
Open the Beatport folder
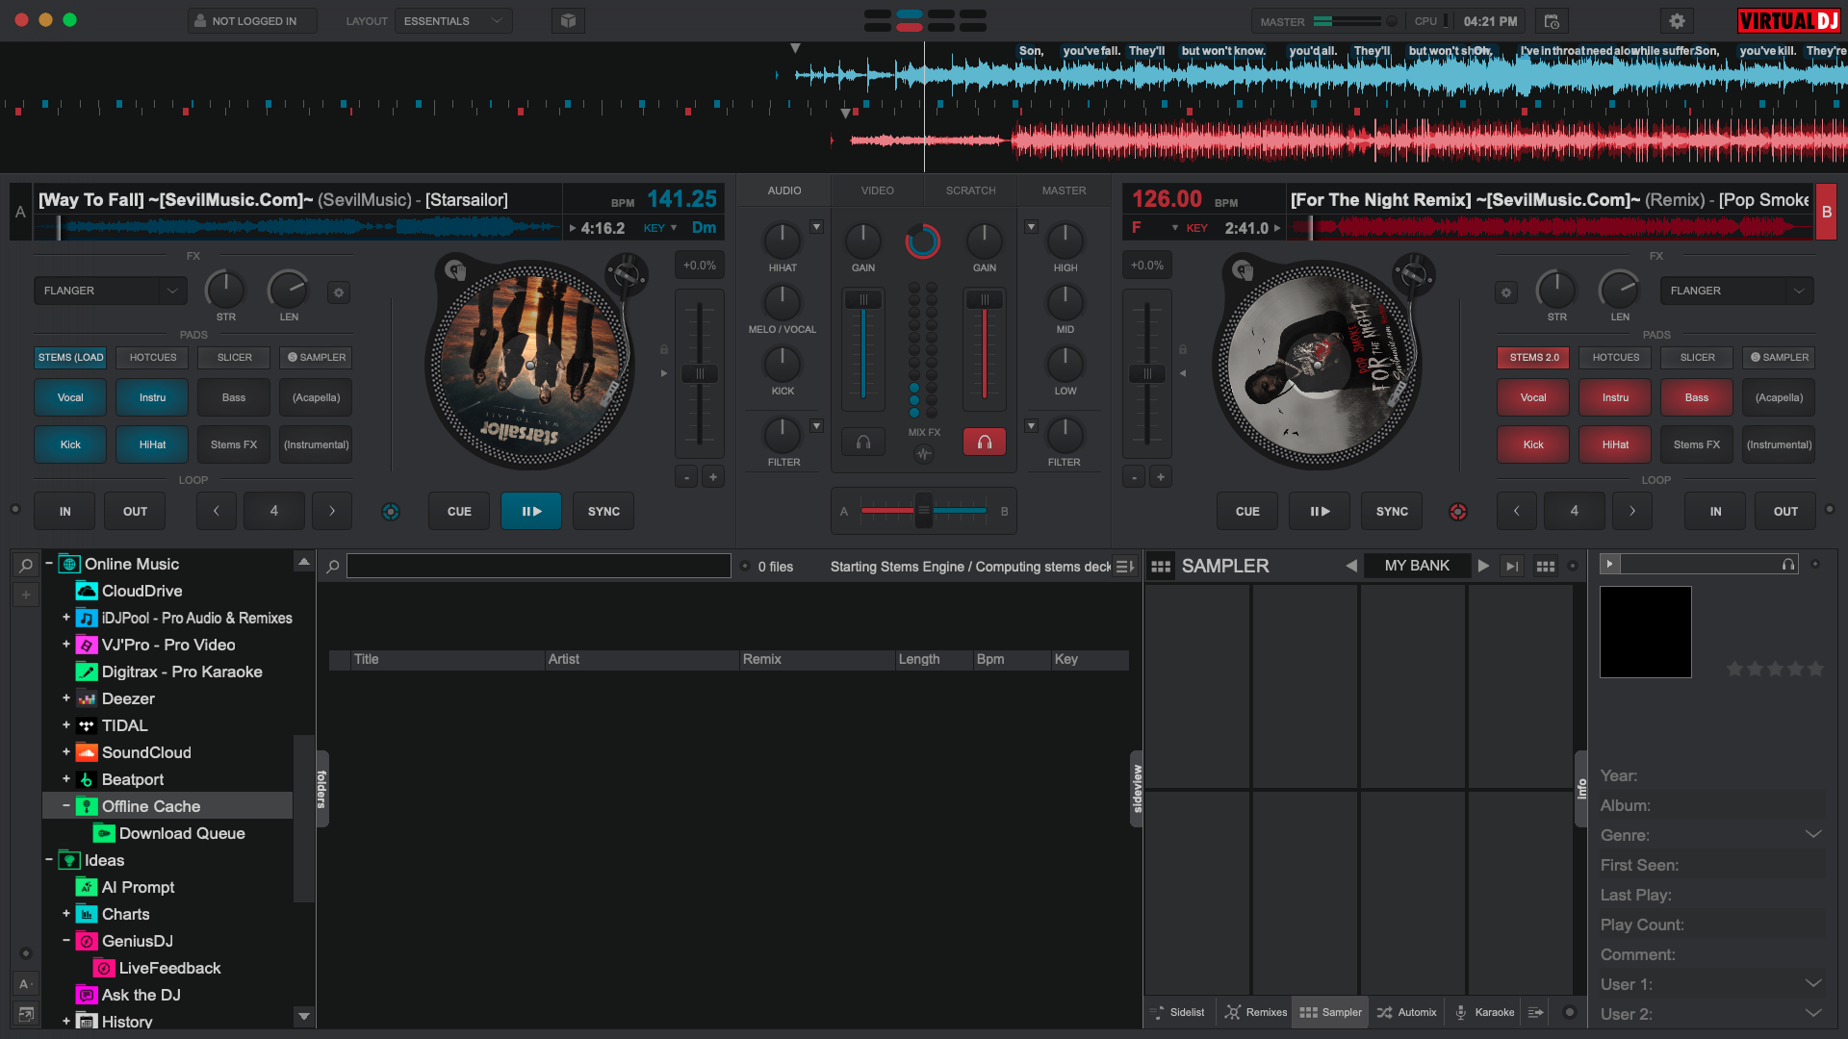[x=132, y=779]
